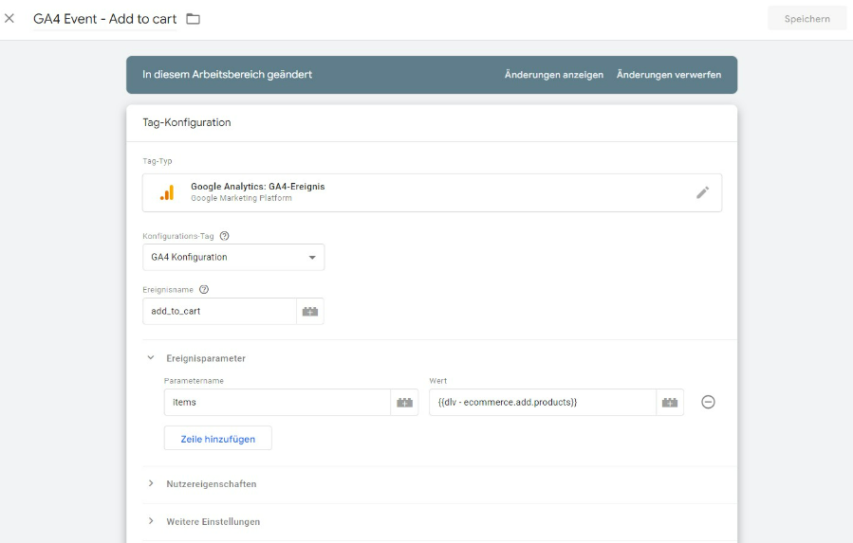
Task: Open help icon next to Ereignisname
Action: click(x=204, y=290)
